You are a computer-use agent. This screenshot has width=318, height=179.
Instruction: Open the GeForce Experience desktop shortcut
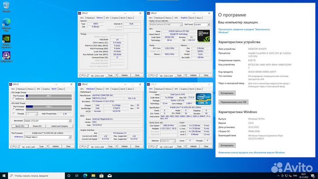(6, 42)
